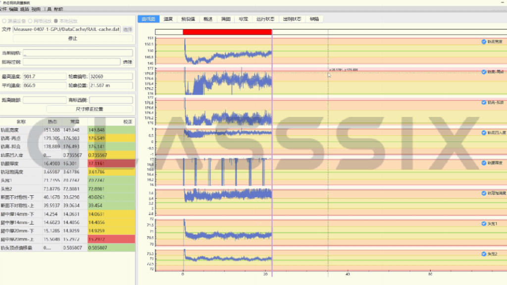This screenshot has width=507, height=285.
Task: Click the 商标西侧 input field
Action: [x=111, y=100]
